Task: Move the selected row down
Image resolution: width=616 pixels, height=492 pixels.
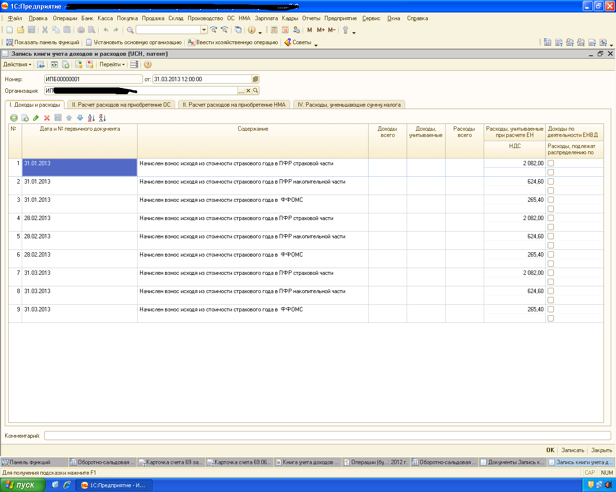Action: (80, 118)
